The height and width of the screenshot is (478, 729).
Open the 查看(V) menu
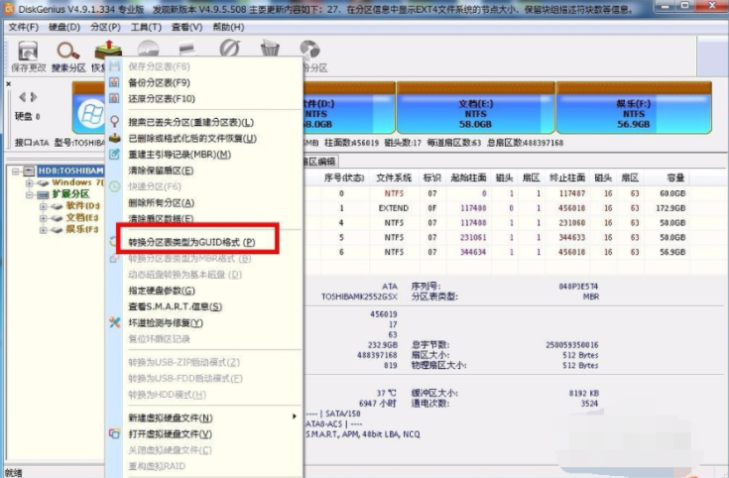coord(186,27)
